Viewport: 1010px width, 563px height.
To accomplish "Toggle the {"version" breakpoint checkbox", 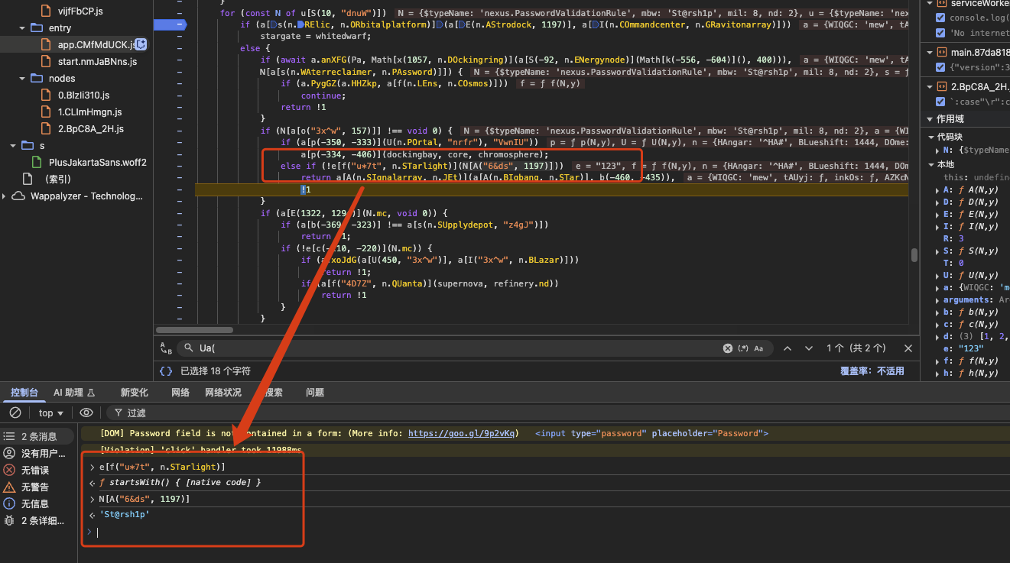I will pyautogui.click(x=940, y=67).
